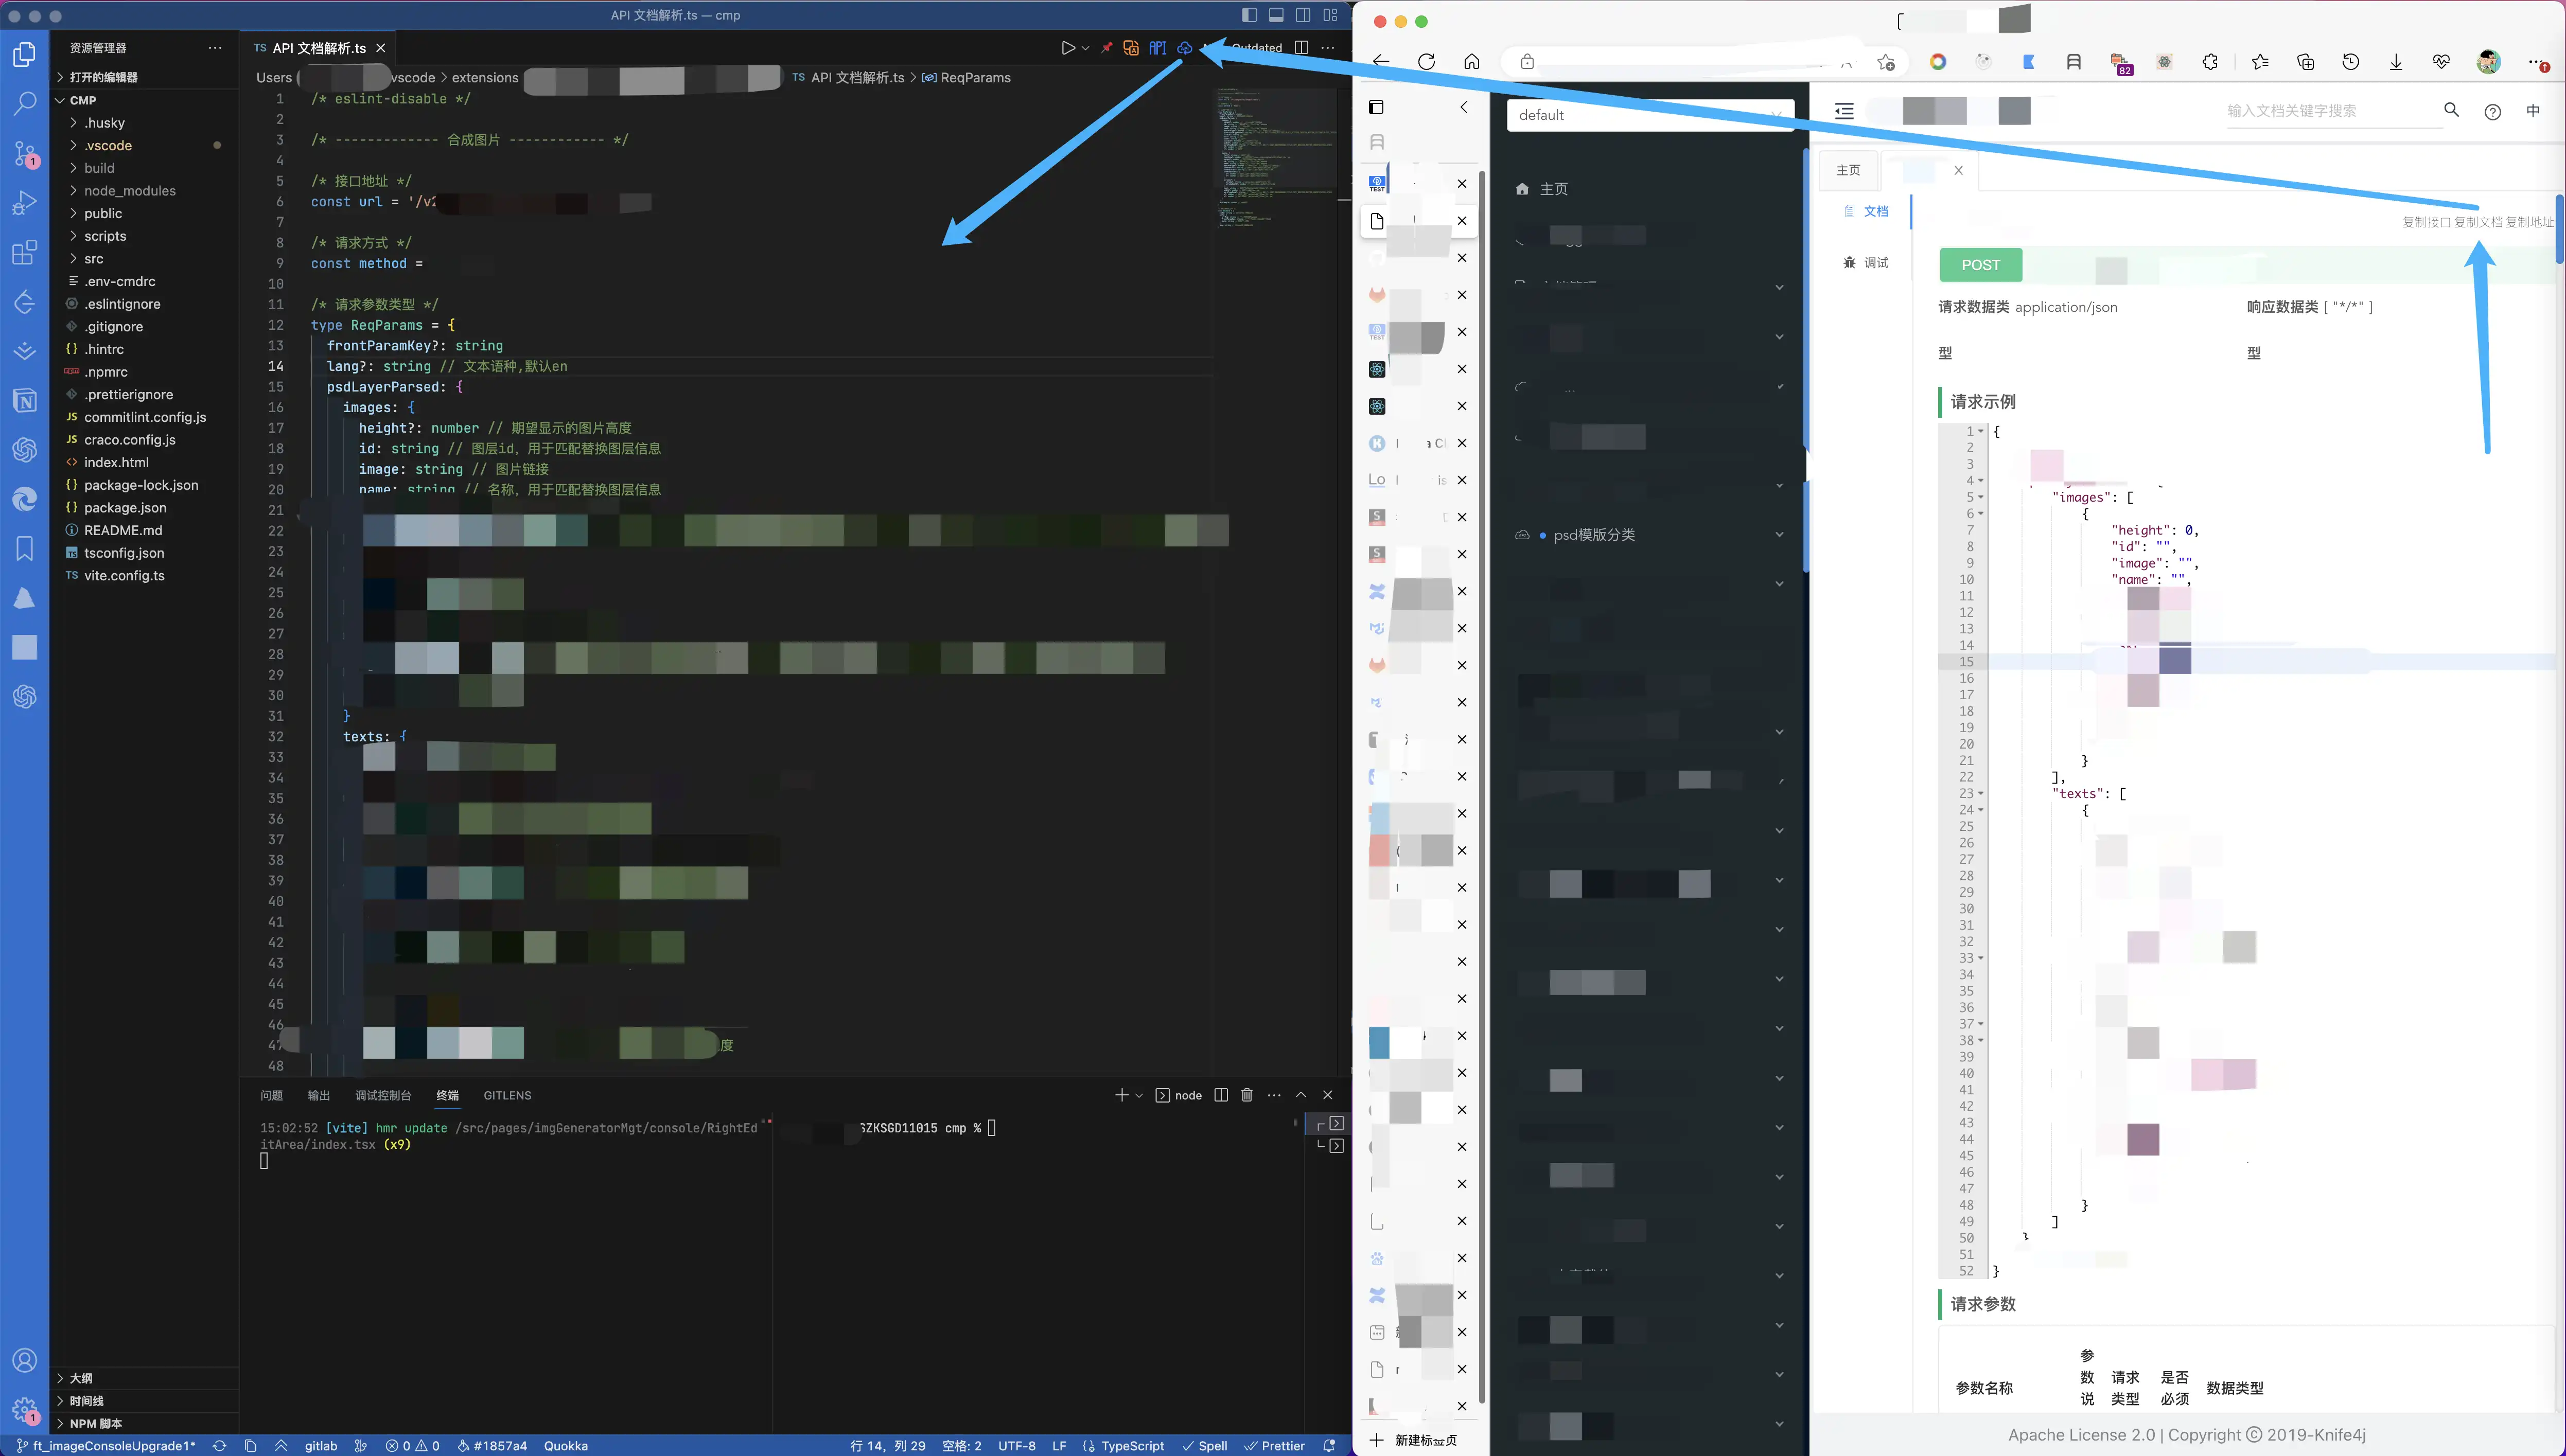
Task: Click the cloud API sync icon
Action: [x=1184, y=48]
